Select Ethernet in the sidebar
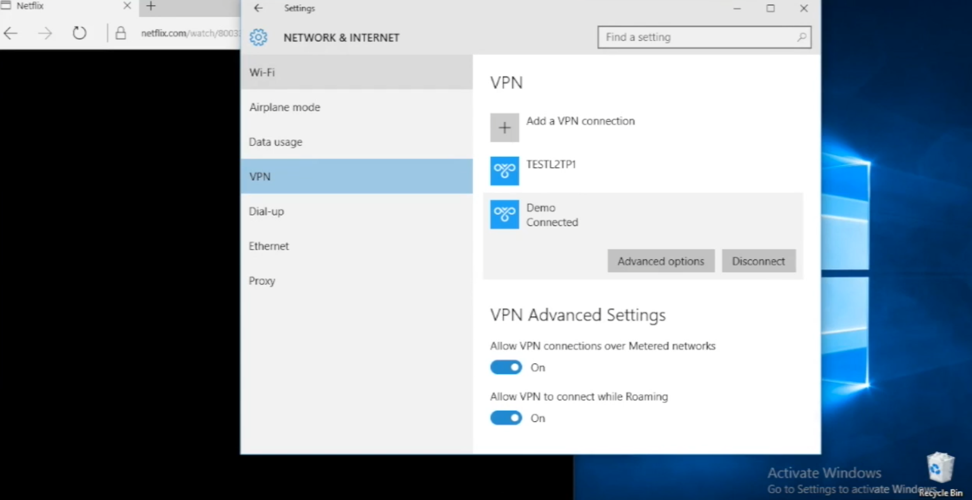972x500 pixels. 269,246
